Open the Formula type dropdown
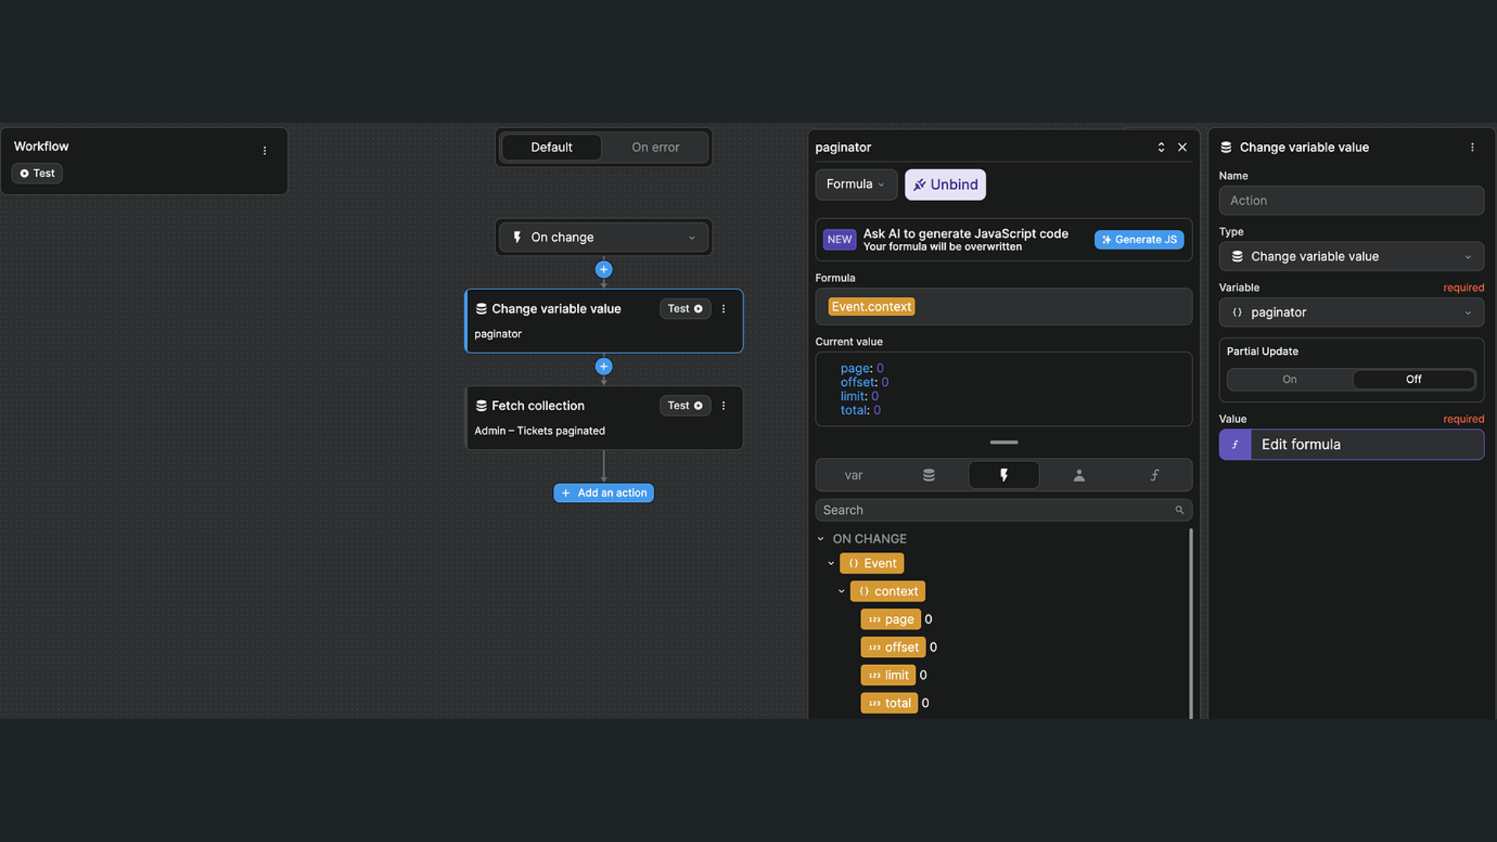 (856, 184)
